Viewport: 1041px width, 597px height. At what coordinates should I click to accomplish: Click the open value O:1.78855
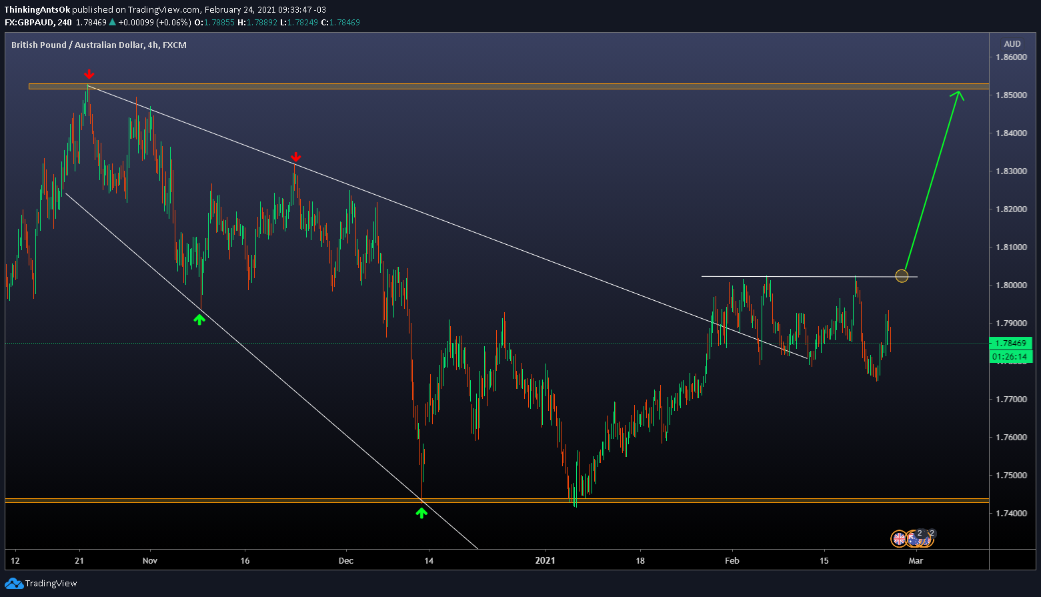(x=214, y=23)
